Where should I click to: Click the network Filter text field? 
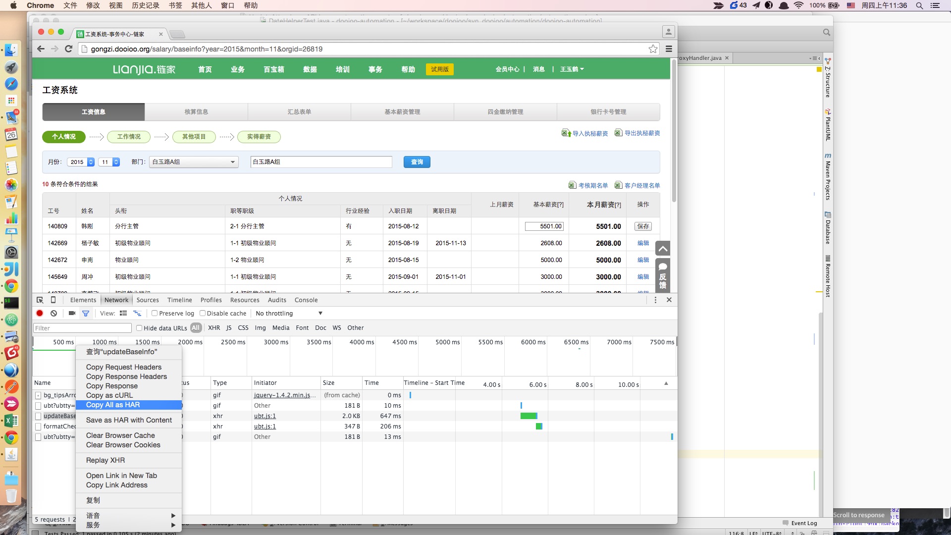click(x=82, y=328)
